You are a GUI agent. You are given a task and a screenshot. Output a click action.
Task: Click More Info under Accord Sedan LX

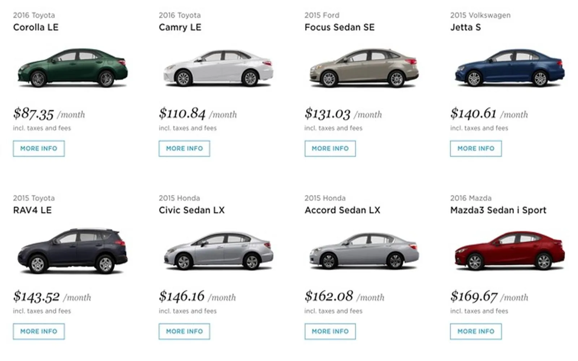pos(330,331)
